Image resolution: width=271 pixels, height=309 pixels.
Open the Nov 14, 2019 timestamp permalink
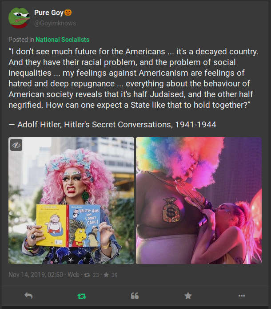[x=36, y=275]
